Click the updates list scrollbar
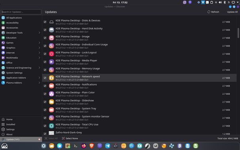The width and height of the screenshot is (240, 150). (238, 33)
